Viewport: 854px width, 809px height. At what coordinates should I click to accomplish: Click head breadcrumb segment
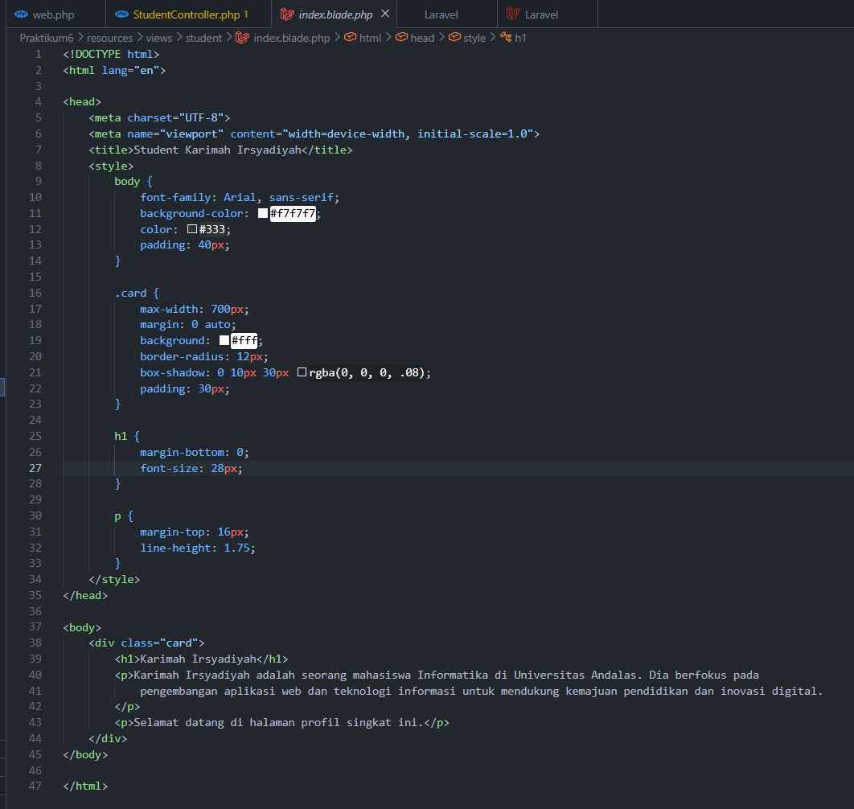pos(422,38)
